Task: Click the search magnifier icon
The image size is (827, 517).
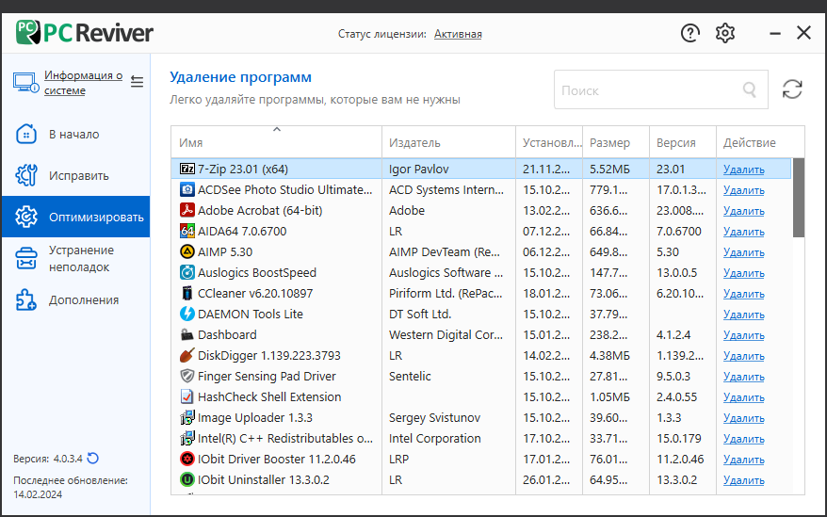Action: coord(750,89)
